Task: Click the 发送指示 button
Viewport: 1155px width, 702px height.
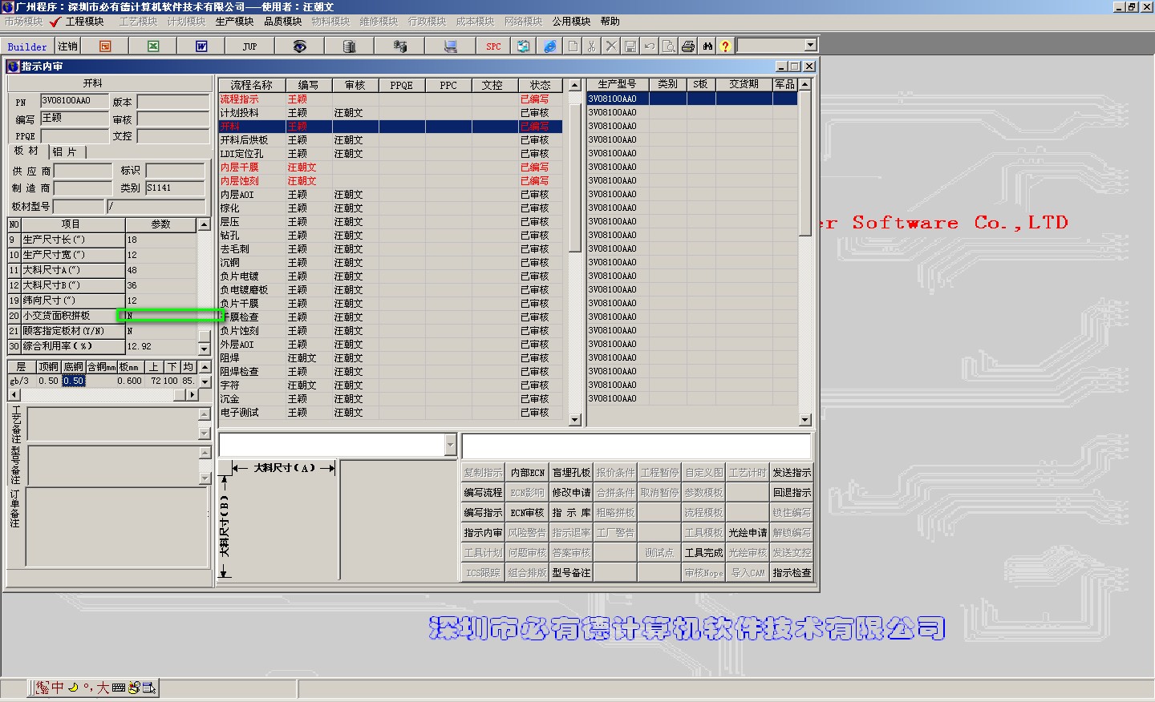Action: tap(792, 473)
